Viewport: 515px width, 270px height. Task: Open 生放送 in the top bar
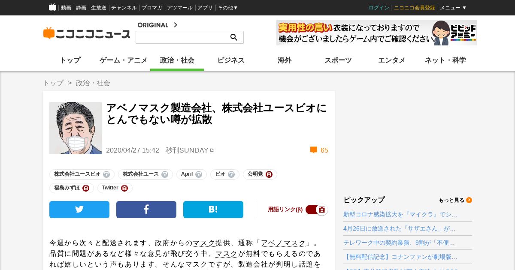(99, 8)
